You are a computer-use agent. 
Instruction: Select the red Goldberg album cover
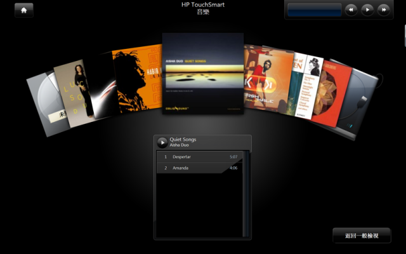(x=332, y=93)
